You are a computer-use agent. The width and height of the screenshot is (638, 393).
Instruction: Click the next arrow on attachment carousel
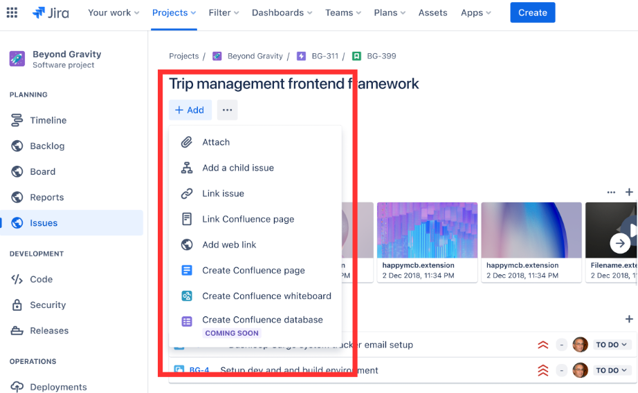pos(620,243)
